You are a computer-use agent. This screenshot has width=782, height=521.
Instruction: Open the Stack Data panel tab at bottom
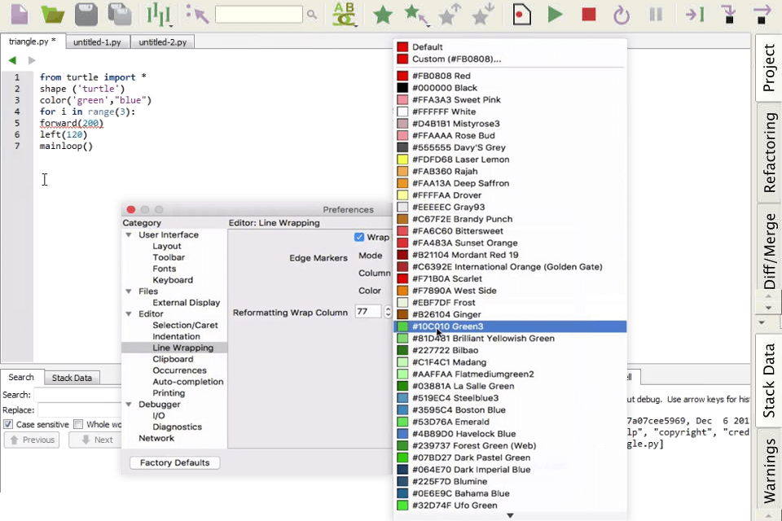72,377
